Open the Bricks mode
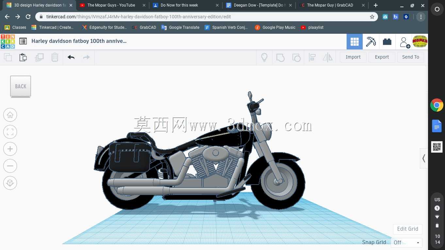Image resolution: width=445 pixels, height=250 pixels. [x=387, y=42]
